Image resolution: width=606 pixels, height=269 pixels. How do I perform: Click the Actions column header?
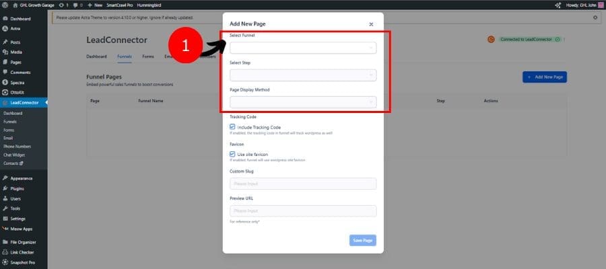click(x=491, y=101)
